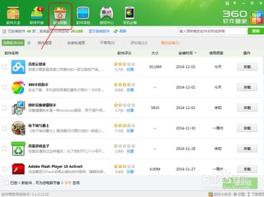Click the 软件名称 column header
Viewport: 264px width, 197px height.
click(12, 53)
